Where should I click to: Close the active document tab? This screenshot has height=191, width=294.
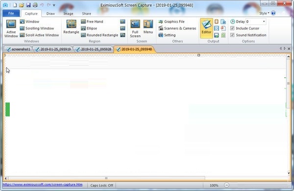point(289,49)
